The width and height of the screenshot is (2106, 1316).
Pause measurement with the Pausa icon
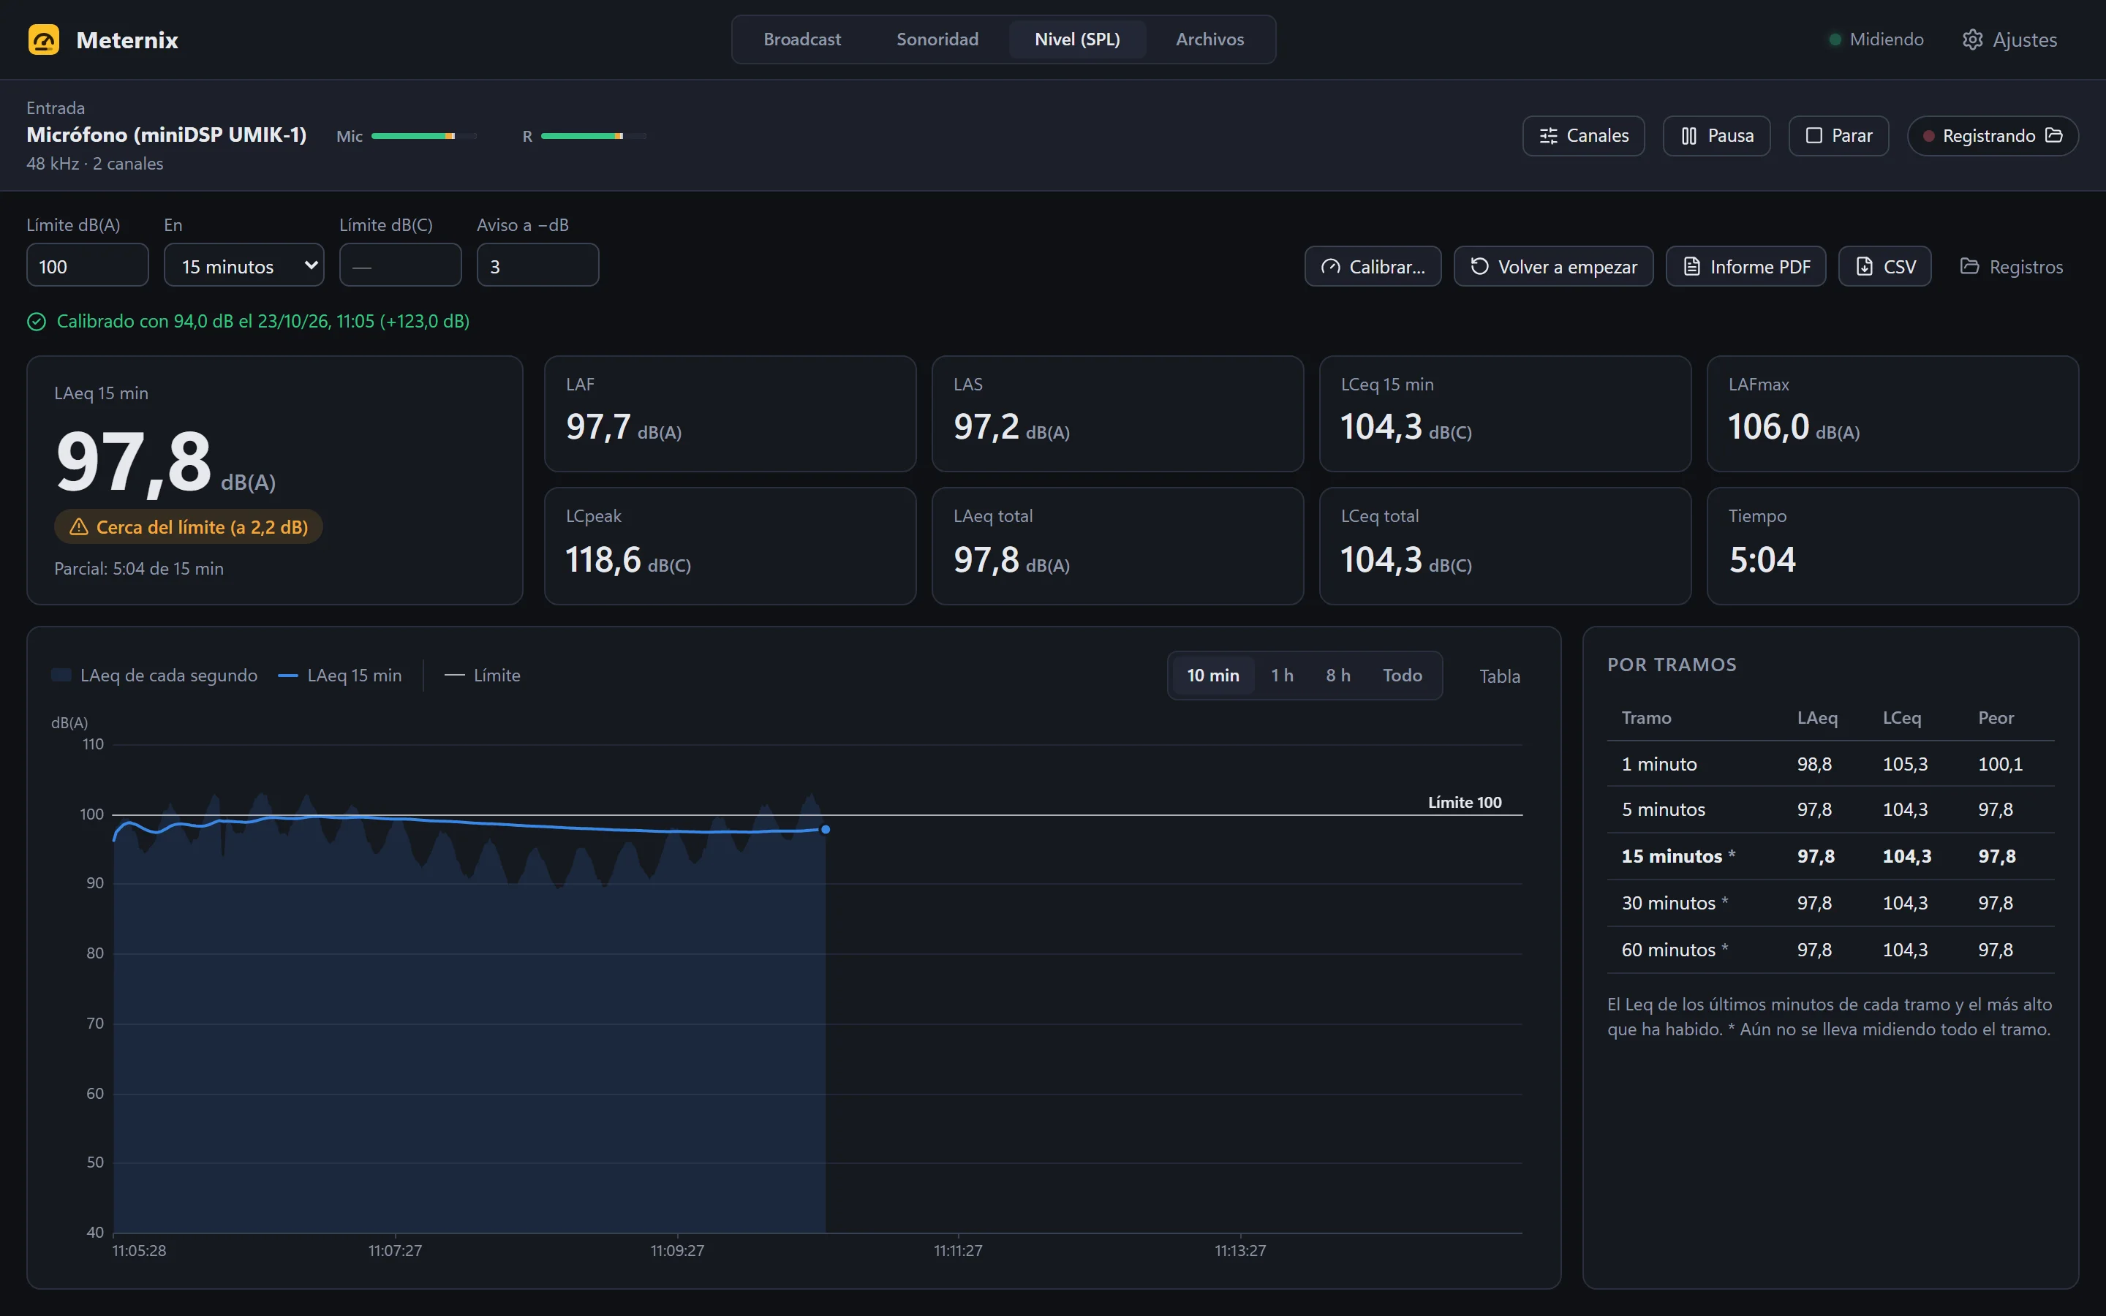(1689, 136)
